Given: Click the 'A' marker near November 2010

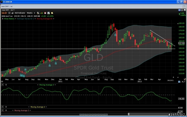Looking at the screenshot, I should tap(50, 66).
